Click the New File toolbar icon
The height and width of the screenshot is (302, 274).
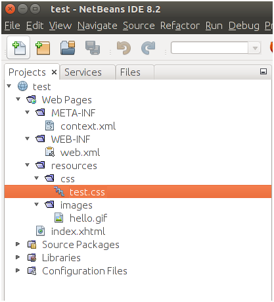[18, 48]
